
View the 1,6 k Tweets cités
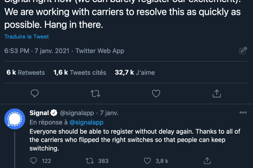click(x=80, y=72)
